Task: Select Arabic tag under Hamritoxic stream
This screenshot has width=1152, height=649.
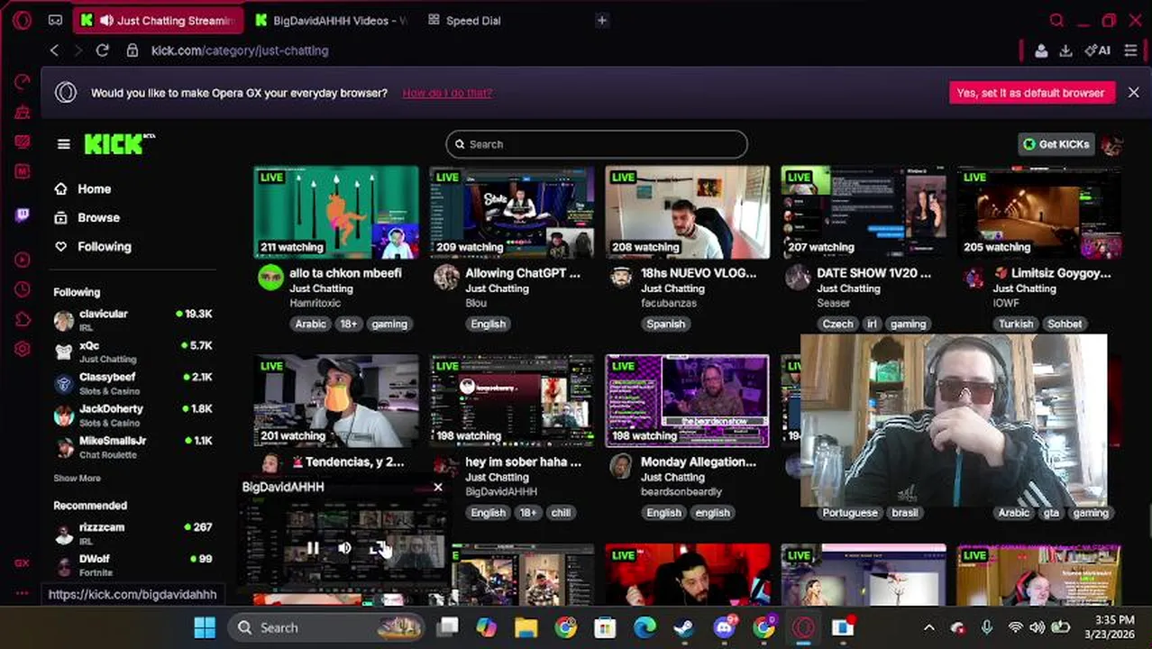Action: [x=311, y=324]
